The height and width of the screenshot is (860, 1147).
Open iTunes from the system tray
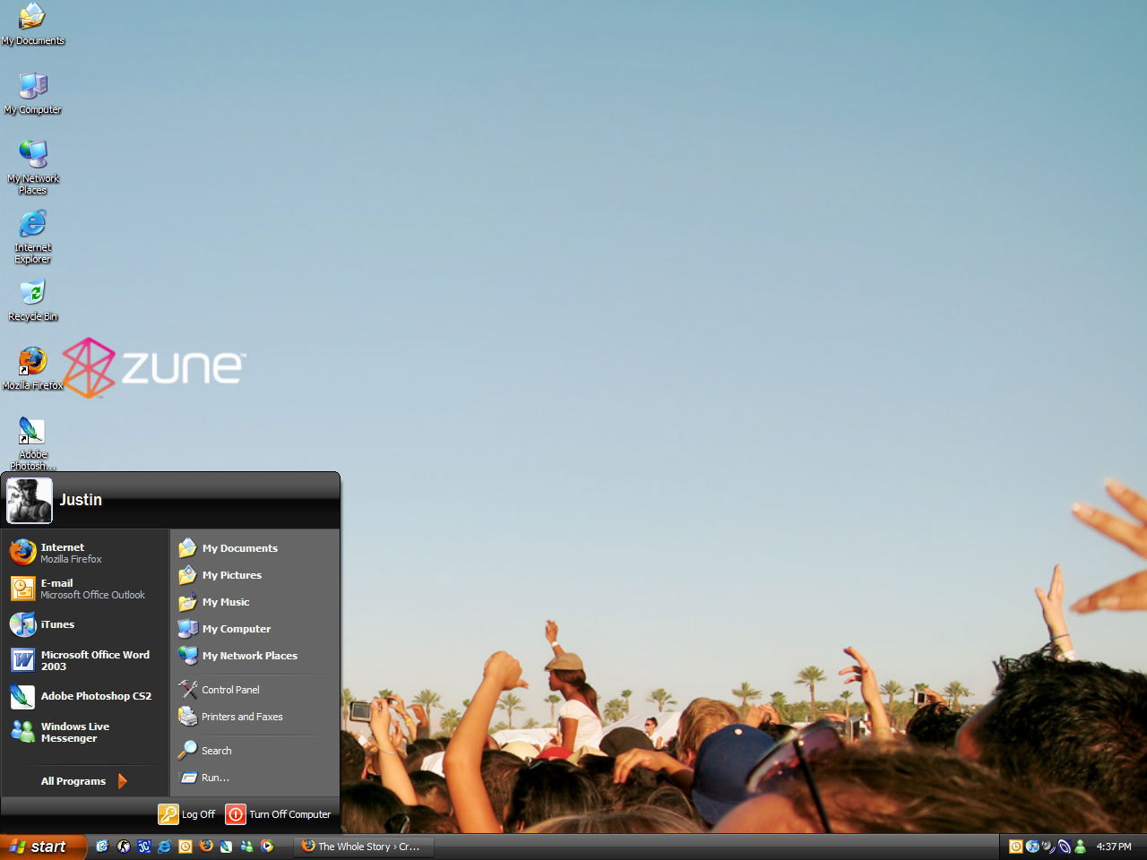pyautogui.click(x=1031, y=847)
